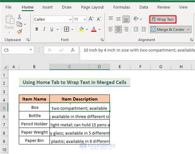
Task: Open Merge & Center dropdown arrow
Action: [188, 30]
